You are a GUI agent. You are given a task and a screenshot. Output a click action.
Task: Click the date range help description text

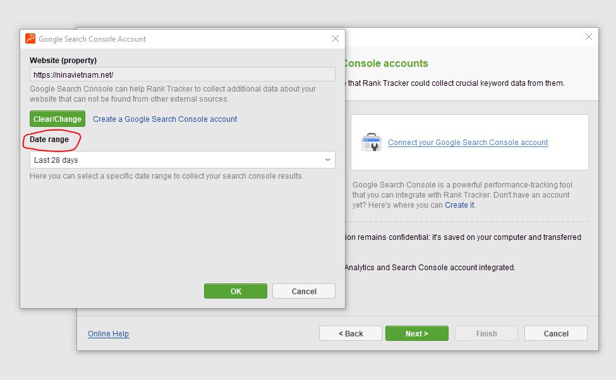coord(167,176)
